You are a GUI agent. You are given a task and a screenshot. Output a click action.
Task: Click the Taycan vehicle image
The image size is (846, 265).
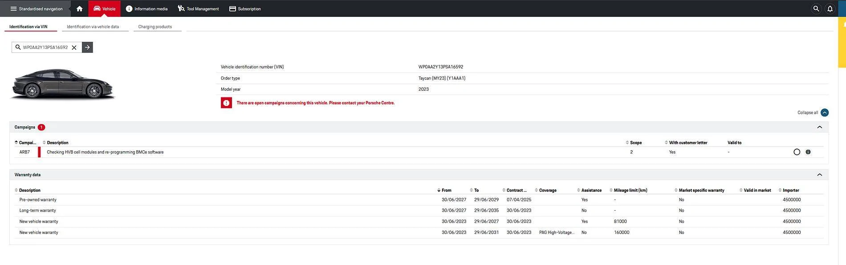point(62,84)
